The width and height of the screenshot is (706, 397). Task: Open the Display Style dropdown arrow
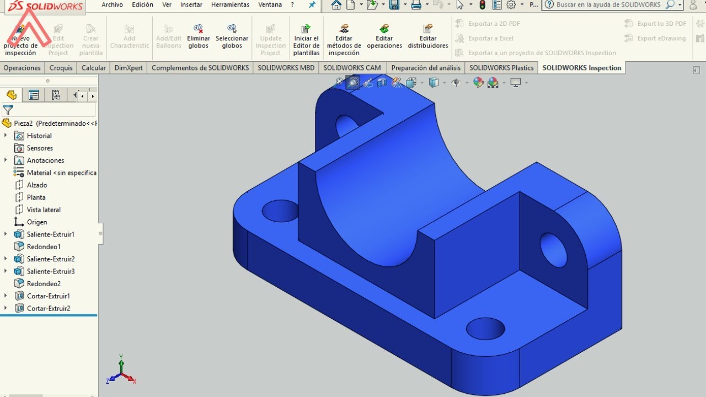point(445,83)
